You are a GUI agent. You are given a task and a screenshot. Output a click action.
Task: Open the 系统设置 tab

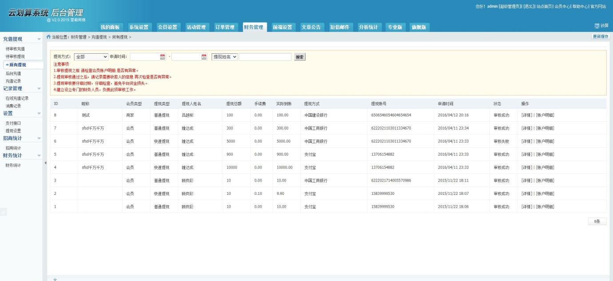point(139,27)
